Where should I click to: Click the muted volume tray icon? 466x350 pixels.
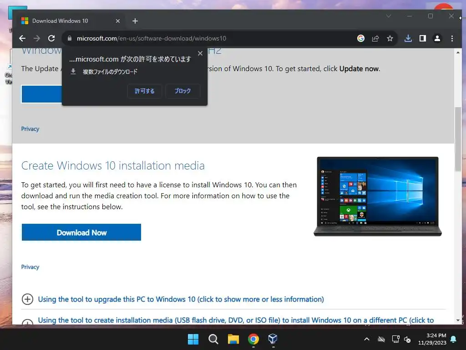pos(407,339)
